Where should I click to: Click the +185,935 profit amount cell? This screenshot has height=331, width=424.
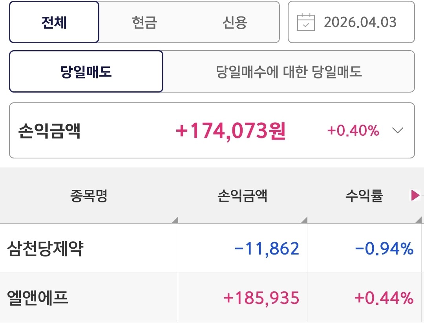point(261,298)
